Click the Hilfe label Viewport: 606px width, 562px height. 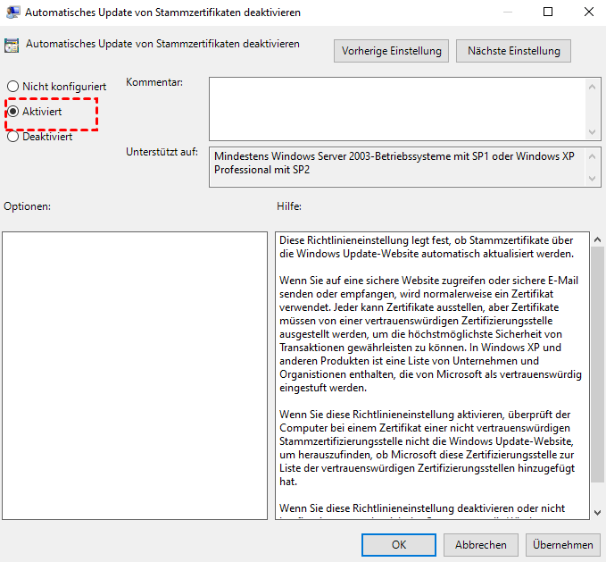(x=288, y=206)
